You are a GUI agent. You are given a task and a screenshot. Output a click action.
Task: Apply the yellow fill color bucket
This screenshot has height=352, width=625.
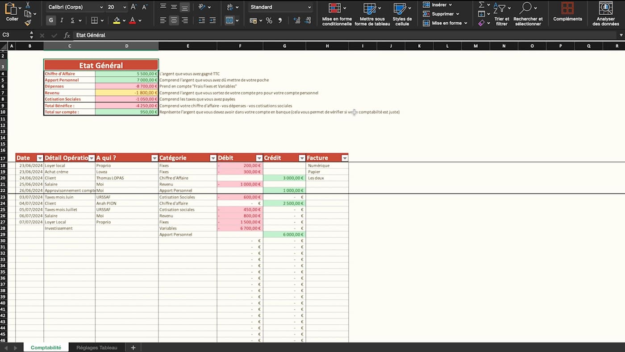pos(117,21)
